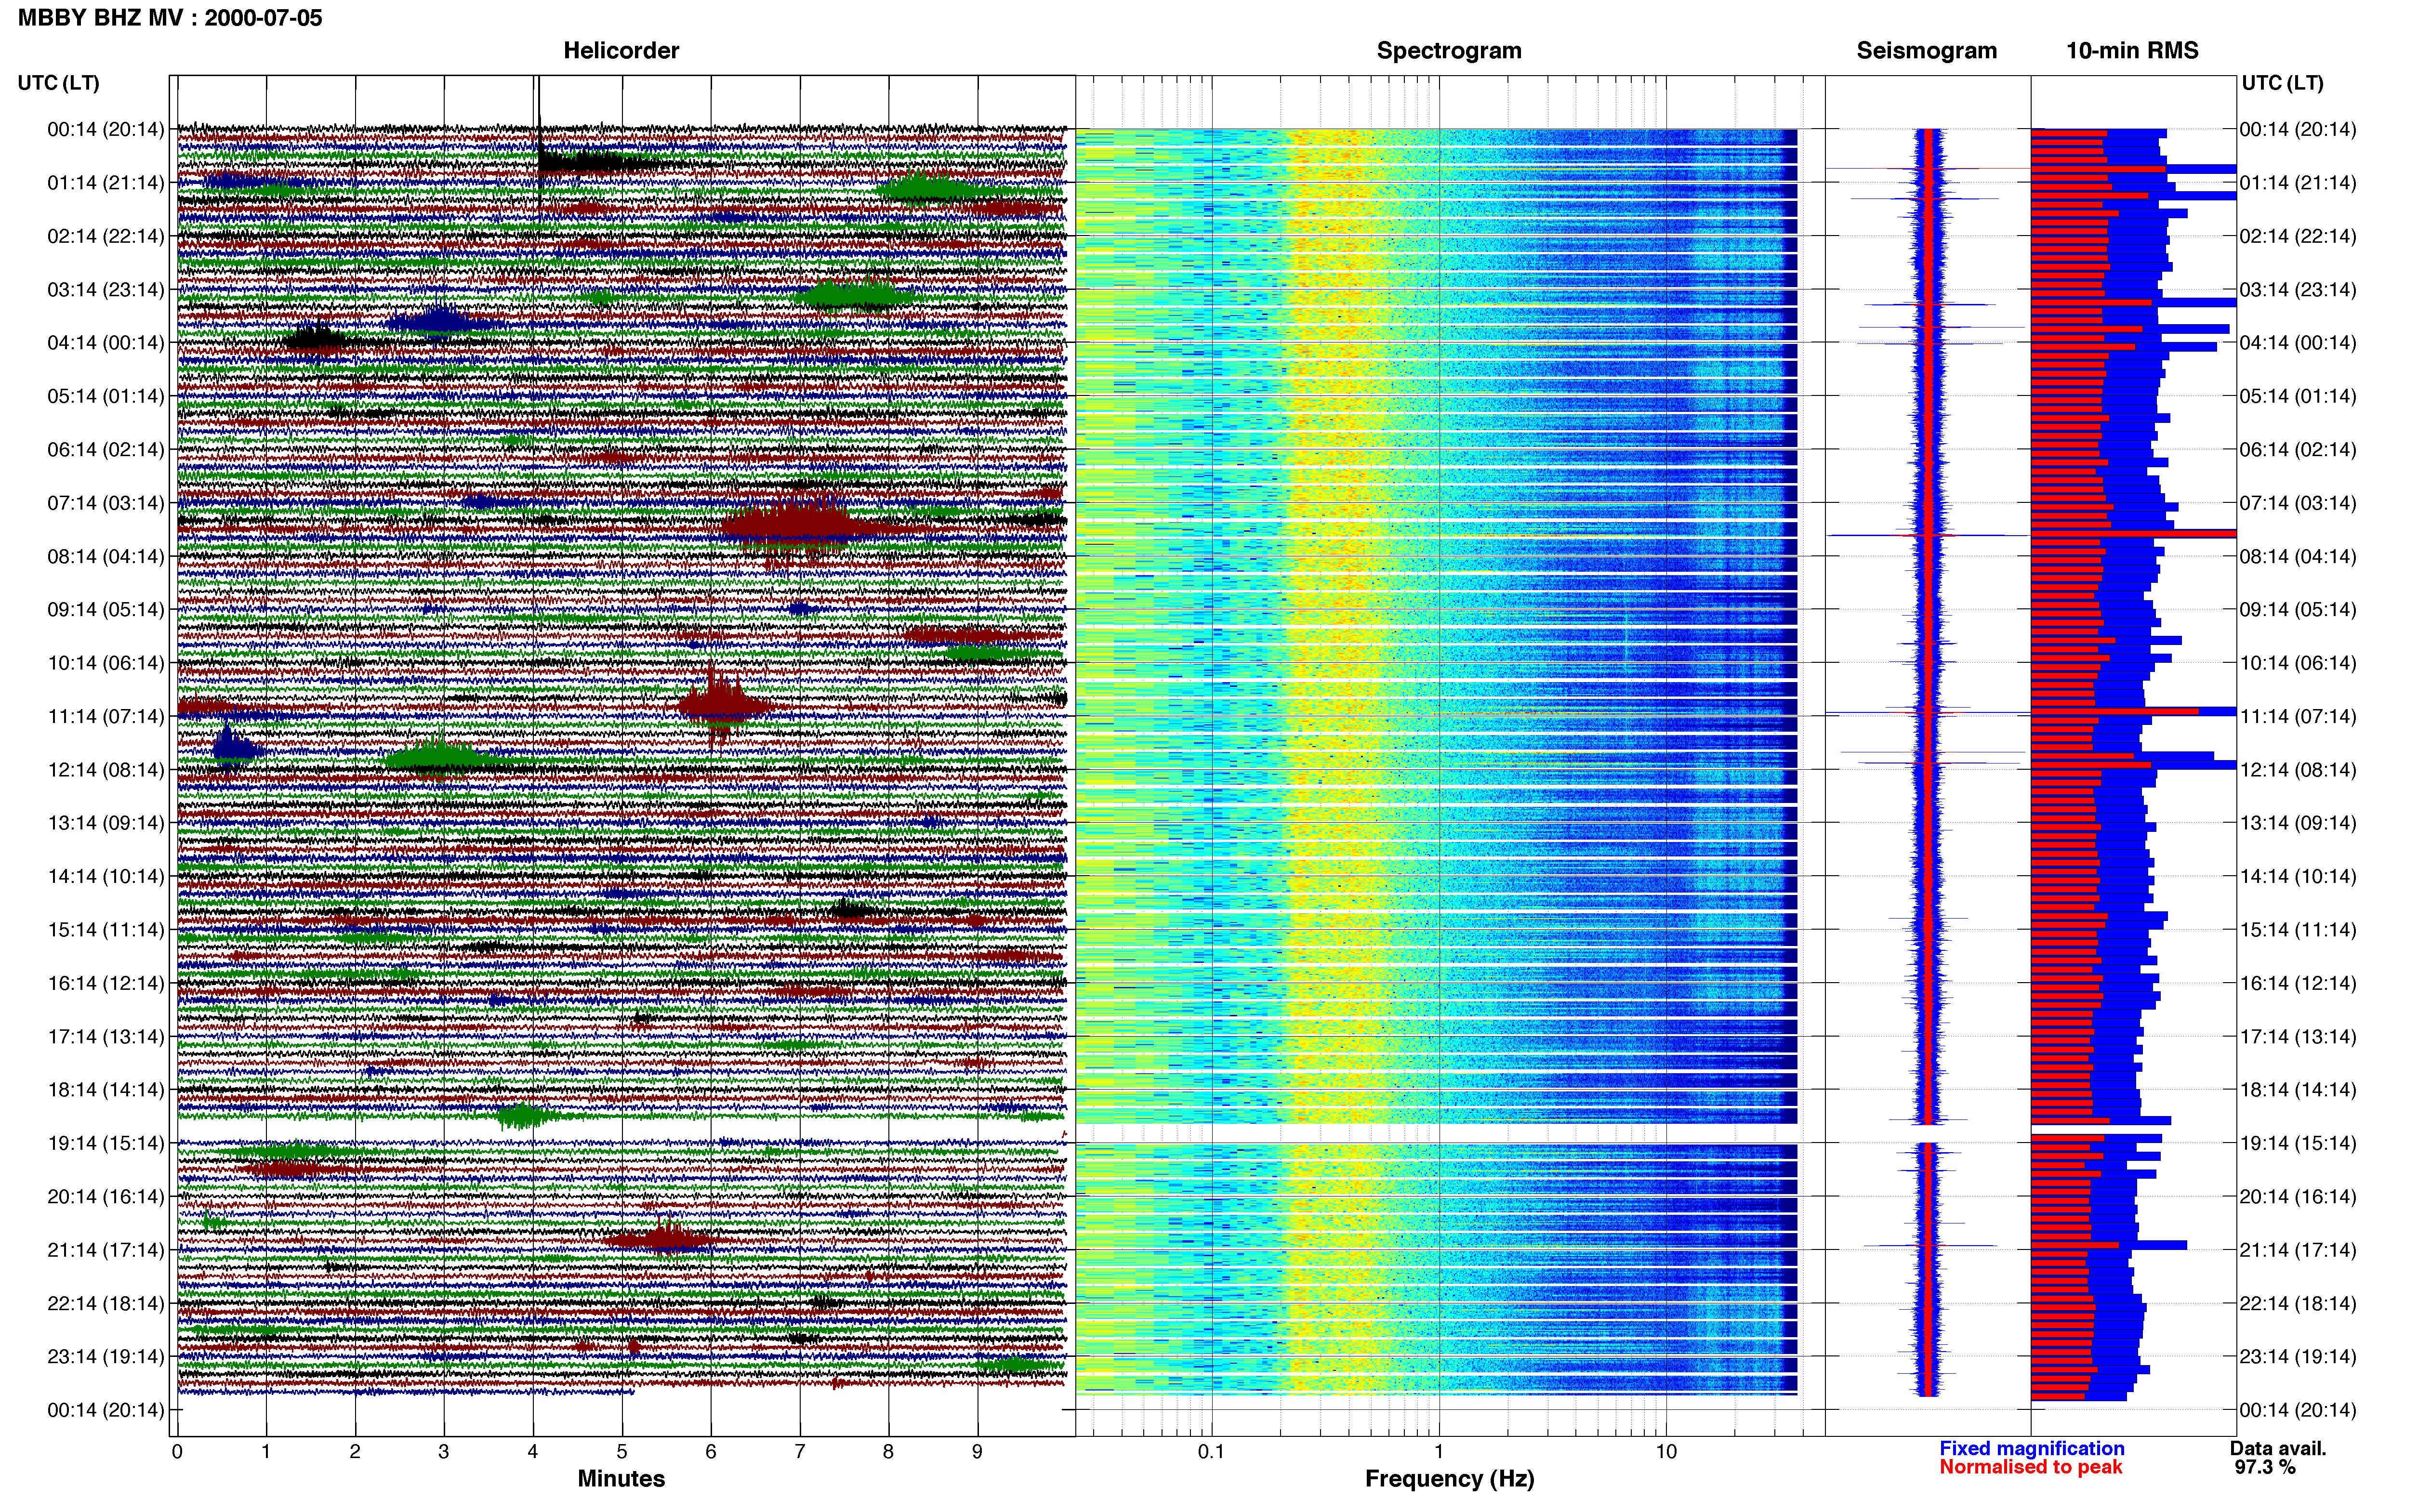Click the Frequency (Hz) x-axis label
The width and height of the screenshot is (2418, 1512).
tap(1449, 1478)
